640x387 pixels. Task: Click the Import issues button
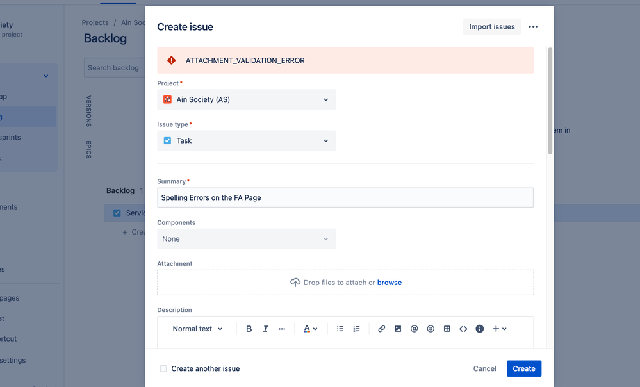pos(492,26)
